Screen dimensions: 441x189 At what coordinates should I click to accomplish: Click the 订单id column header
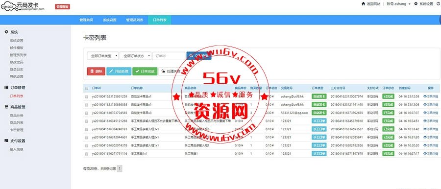[x=97, y=88]
